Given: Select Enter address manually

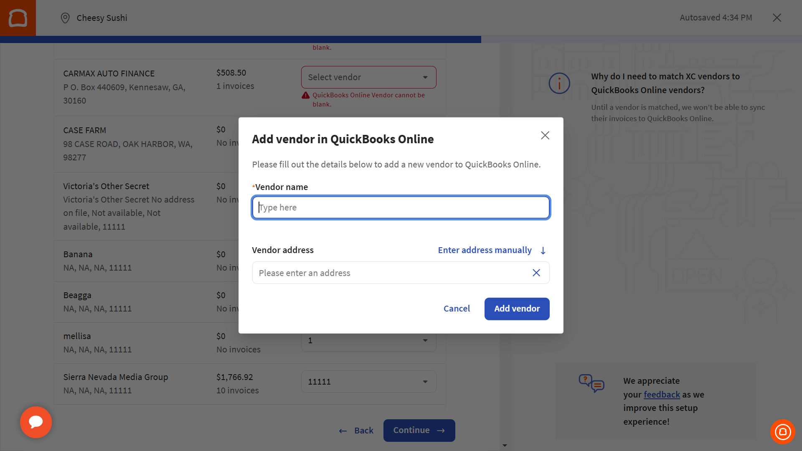Looking at the screenshot, I should click(x=485, y=250).
